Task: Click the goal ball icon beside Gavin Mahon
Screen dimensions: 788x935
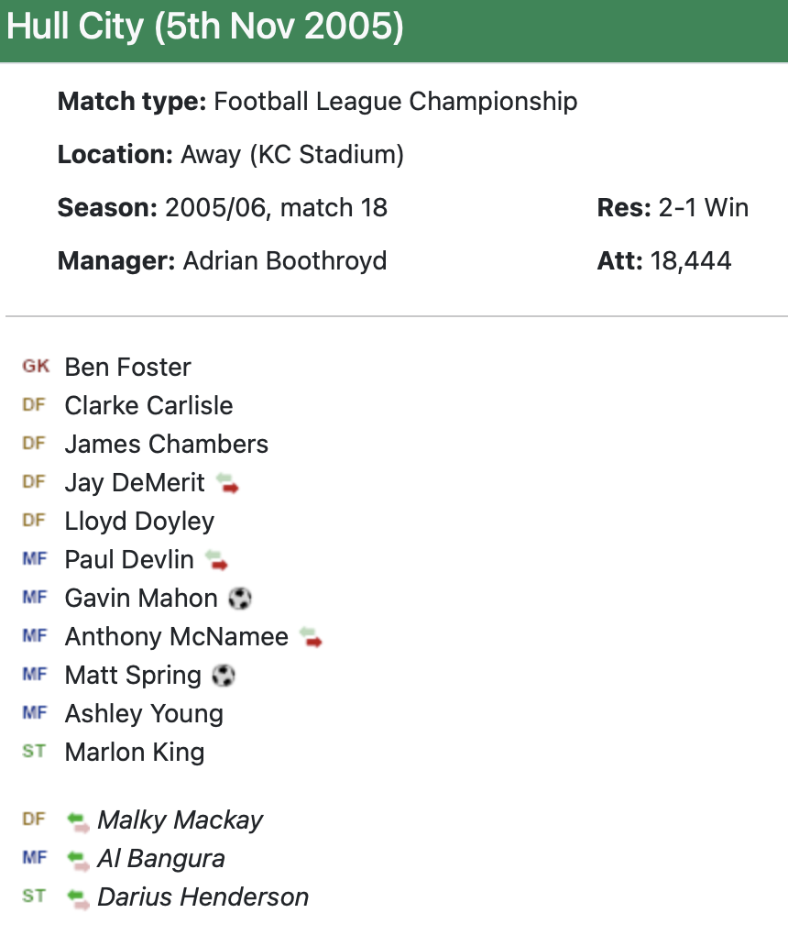Action: coord(239,599)
